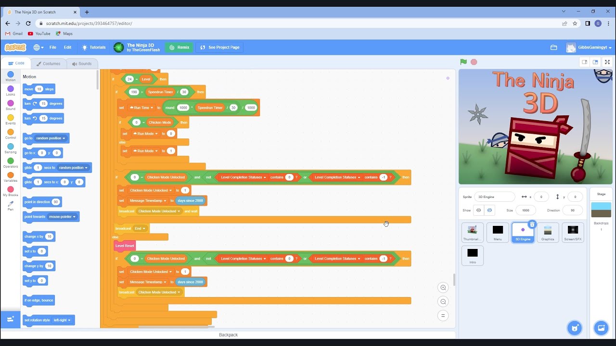Open 'set rotation style left-right' dropdown

pos(62,320)
